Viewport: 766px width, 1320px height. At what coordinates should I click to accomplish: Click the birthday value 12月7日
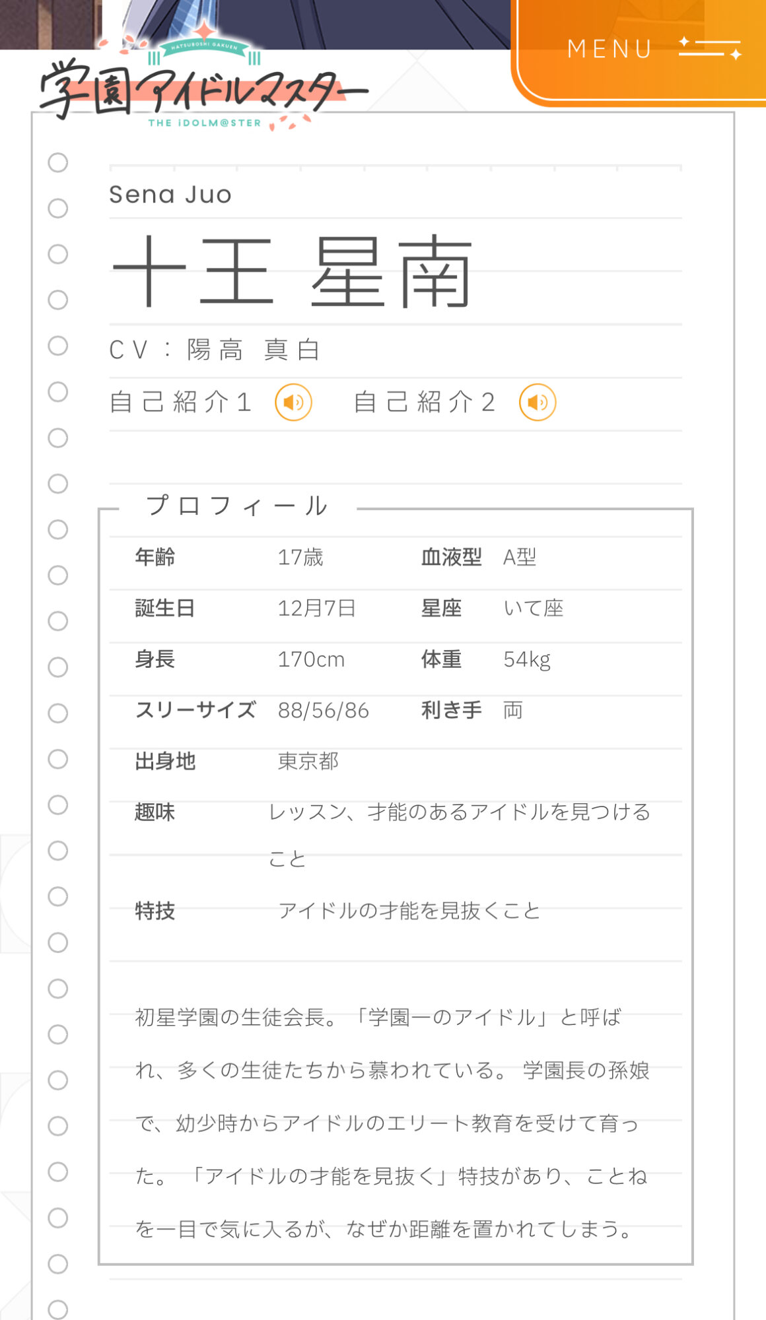[x=316, y=608]
